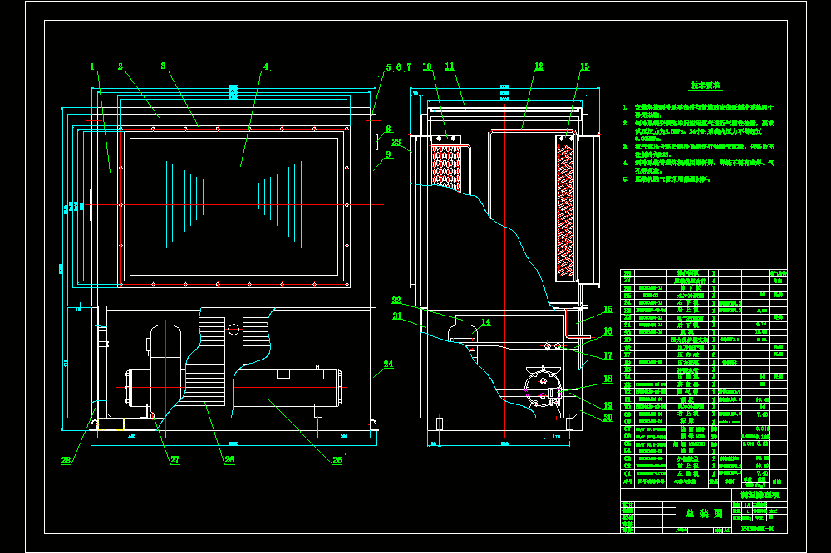Screen dimensions: 831x553
Task: Select callout number 25 label
Action: (337, 460)
